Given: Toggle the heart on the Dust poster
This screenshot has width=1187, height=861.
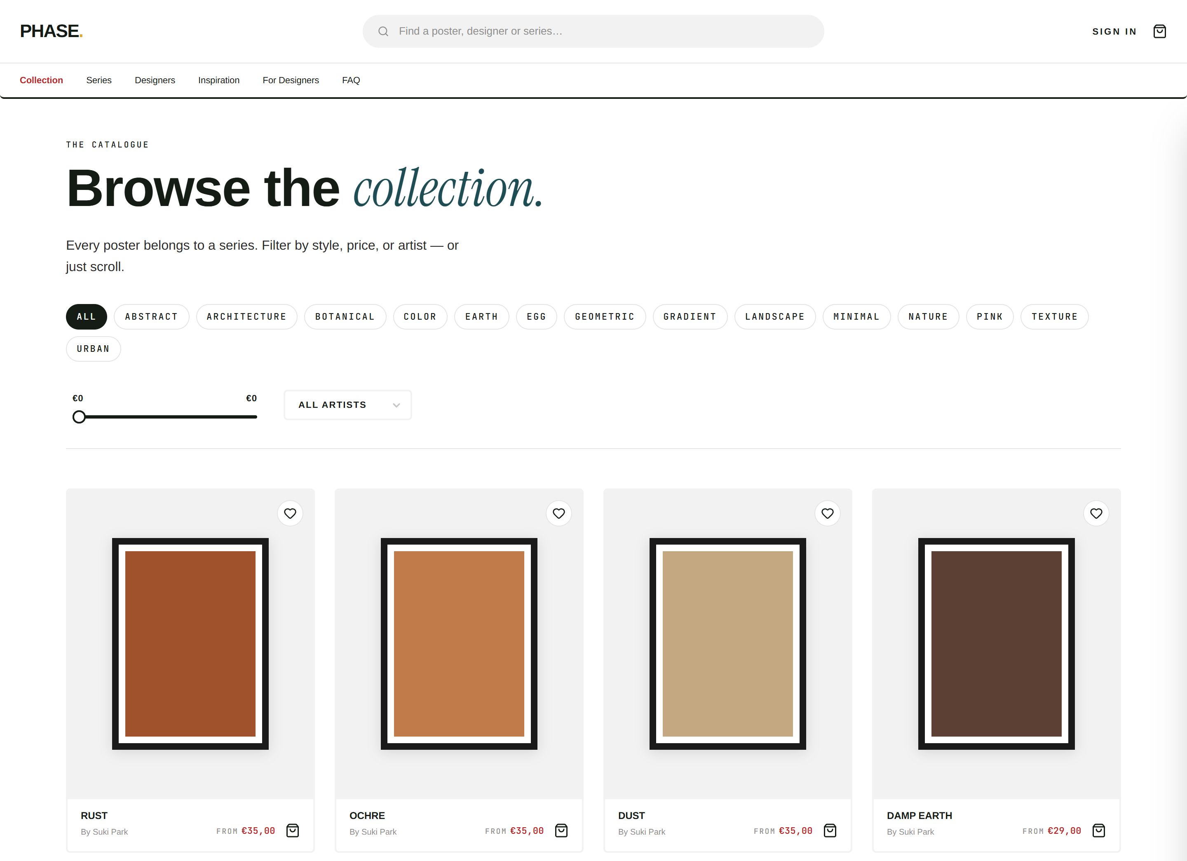Looking at the screenshot, I should [828, 513].
